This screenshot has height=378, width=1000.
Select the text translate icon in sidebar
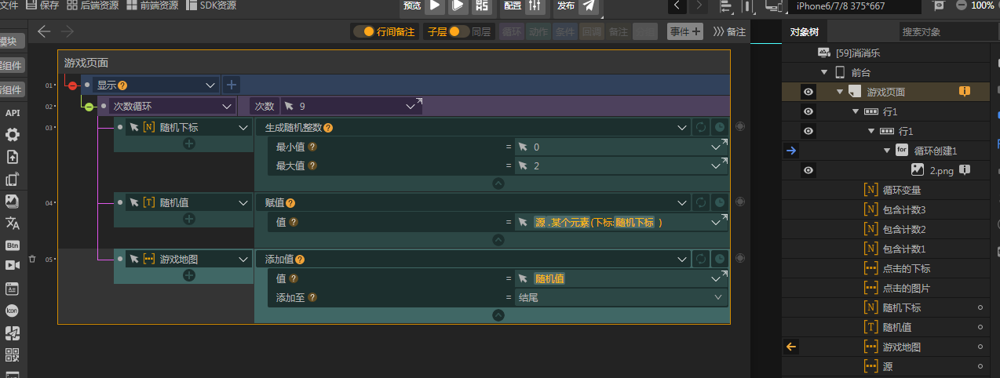[13, 223]
